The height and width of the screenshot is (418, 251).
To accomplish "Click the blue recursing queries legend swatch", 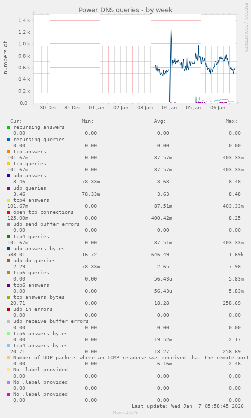I will (x=9, y=140).
